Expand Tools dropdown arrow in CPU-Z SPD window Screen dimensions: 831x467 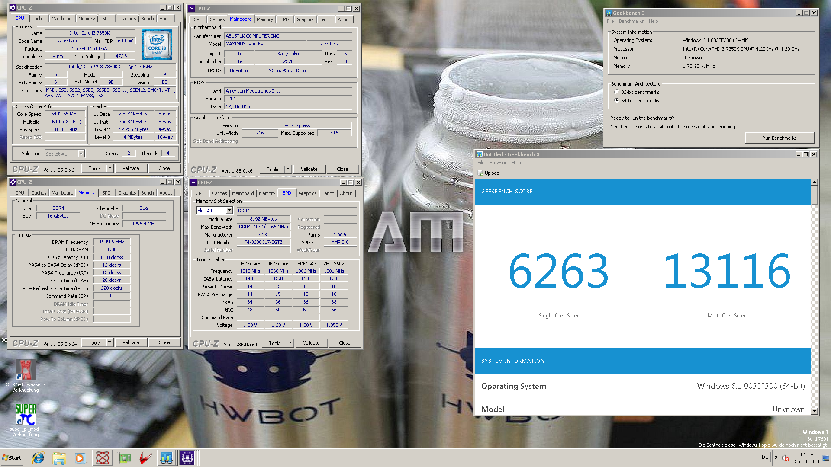coord(290,343)
